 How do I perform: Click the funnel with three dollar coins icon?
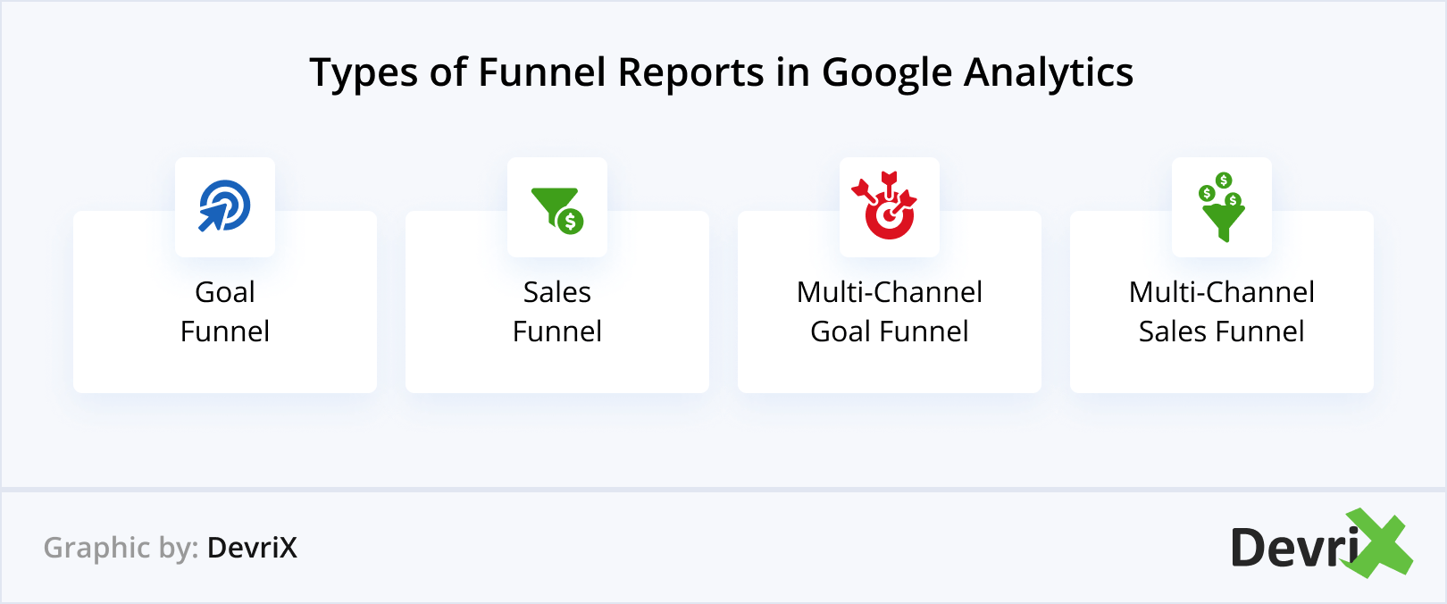pos(1221,207)
